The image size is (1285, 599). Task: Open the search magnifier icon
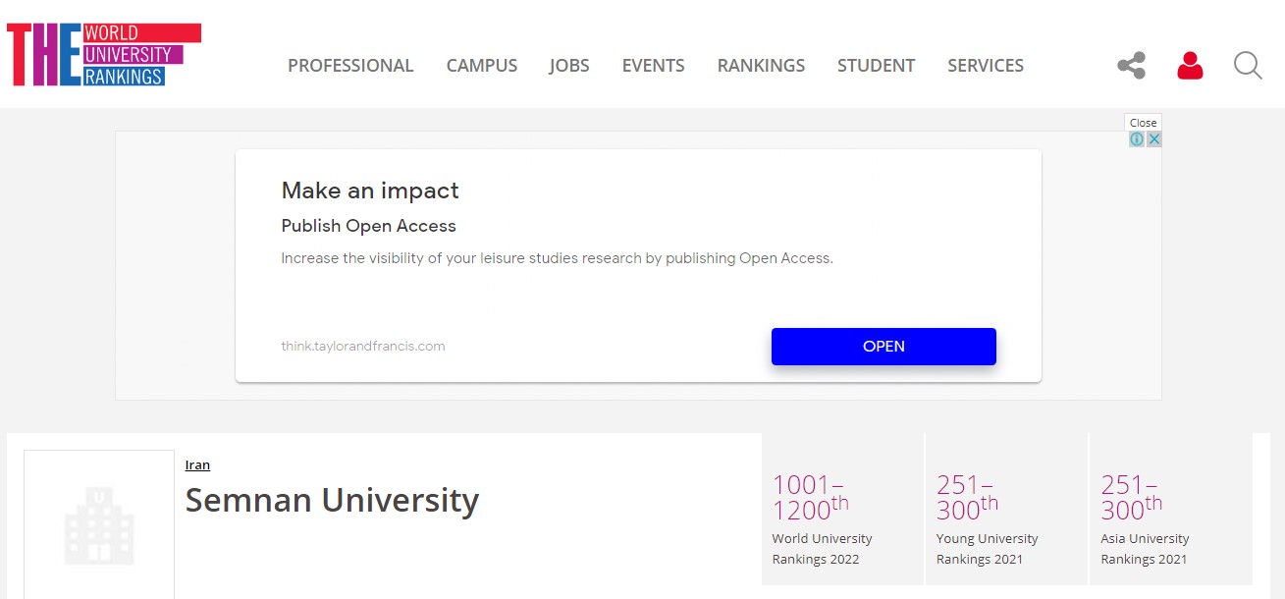click(x=1248, y=66)
